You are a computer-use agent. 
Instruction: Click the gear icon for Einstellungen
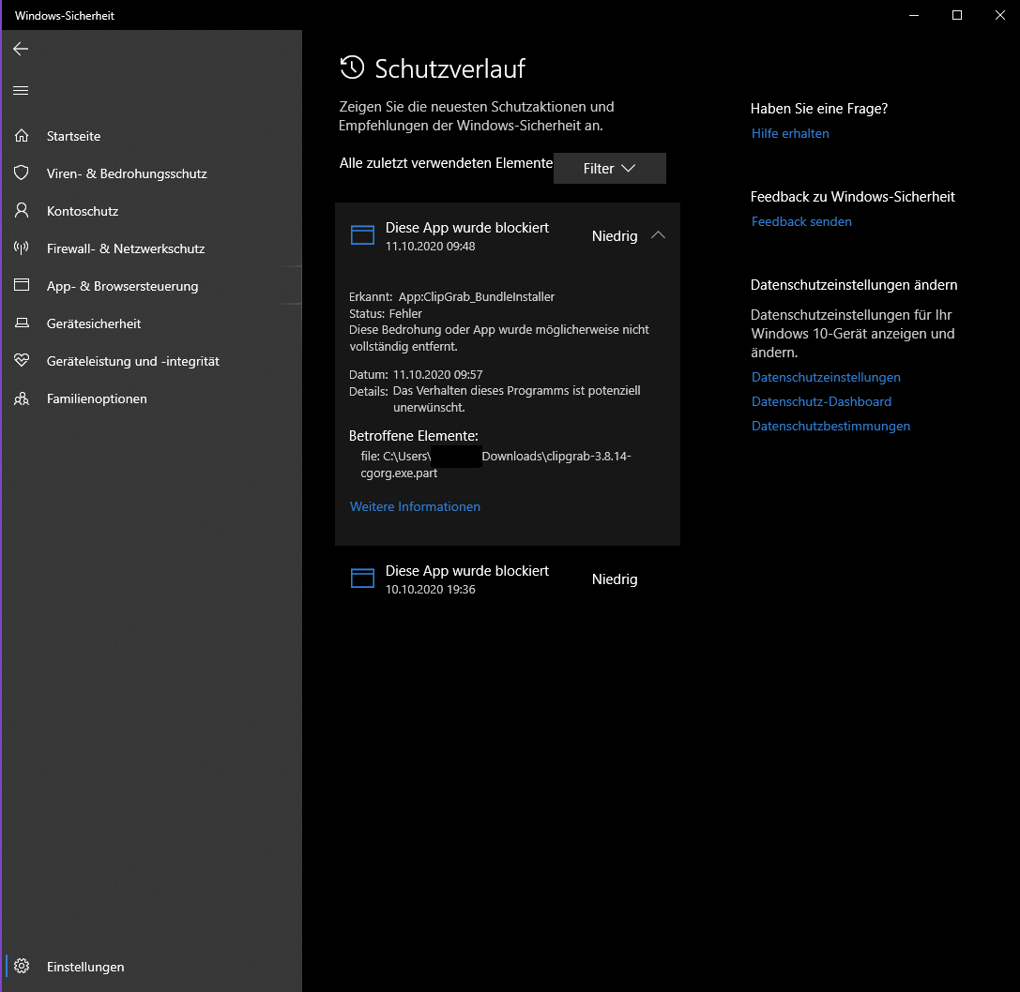(22, 966)
